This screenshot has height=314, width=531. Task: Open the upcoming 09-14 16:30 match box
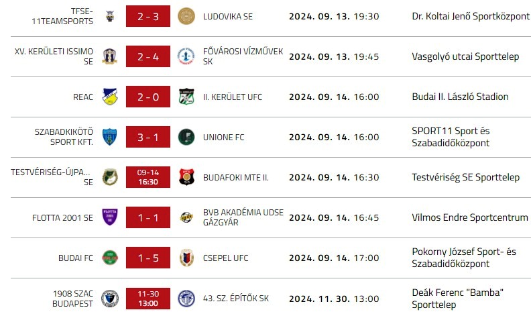[148, 177]
